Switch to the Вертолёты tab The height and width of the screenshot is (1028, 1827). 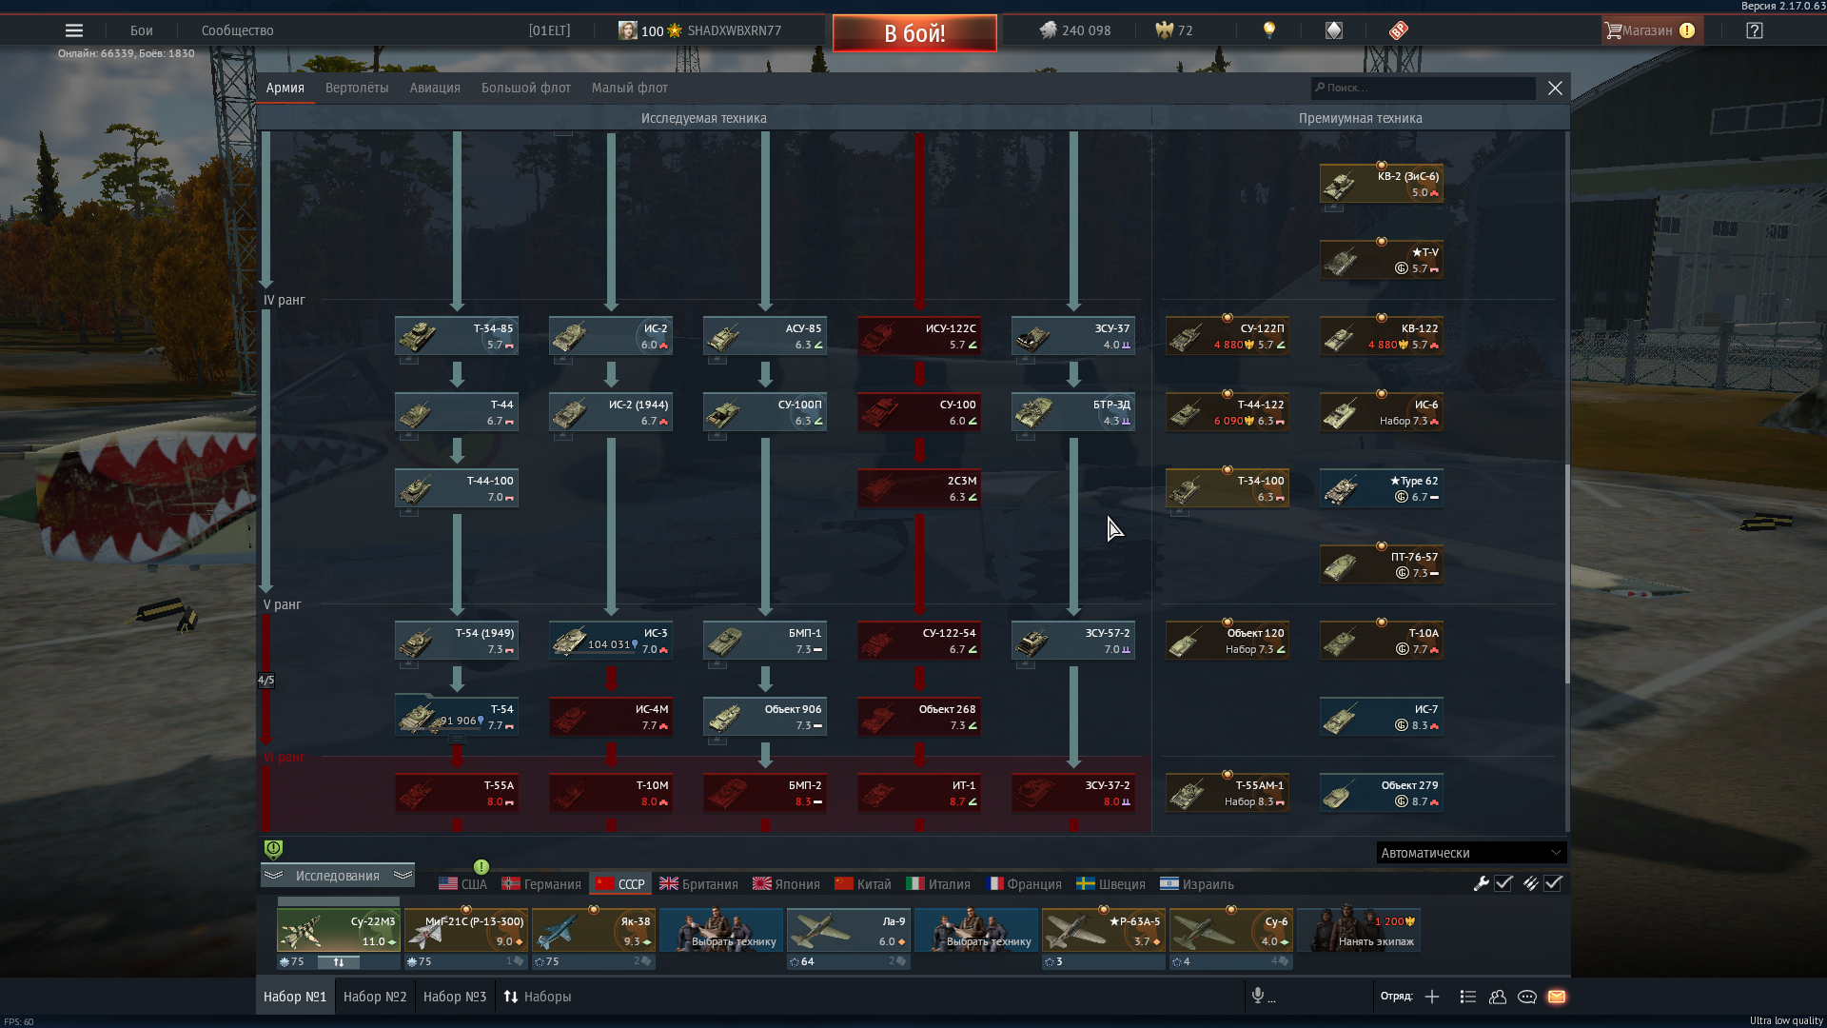357,88
